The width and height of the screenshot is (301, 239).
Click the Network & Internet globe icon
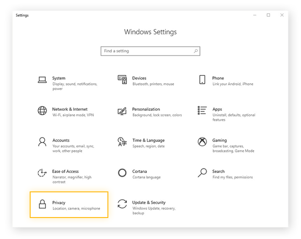(x=42, y=111)
